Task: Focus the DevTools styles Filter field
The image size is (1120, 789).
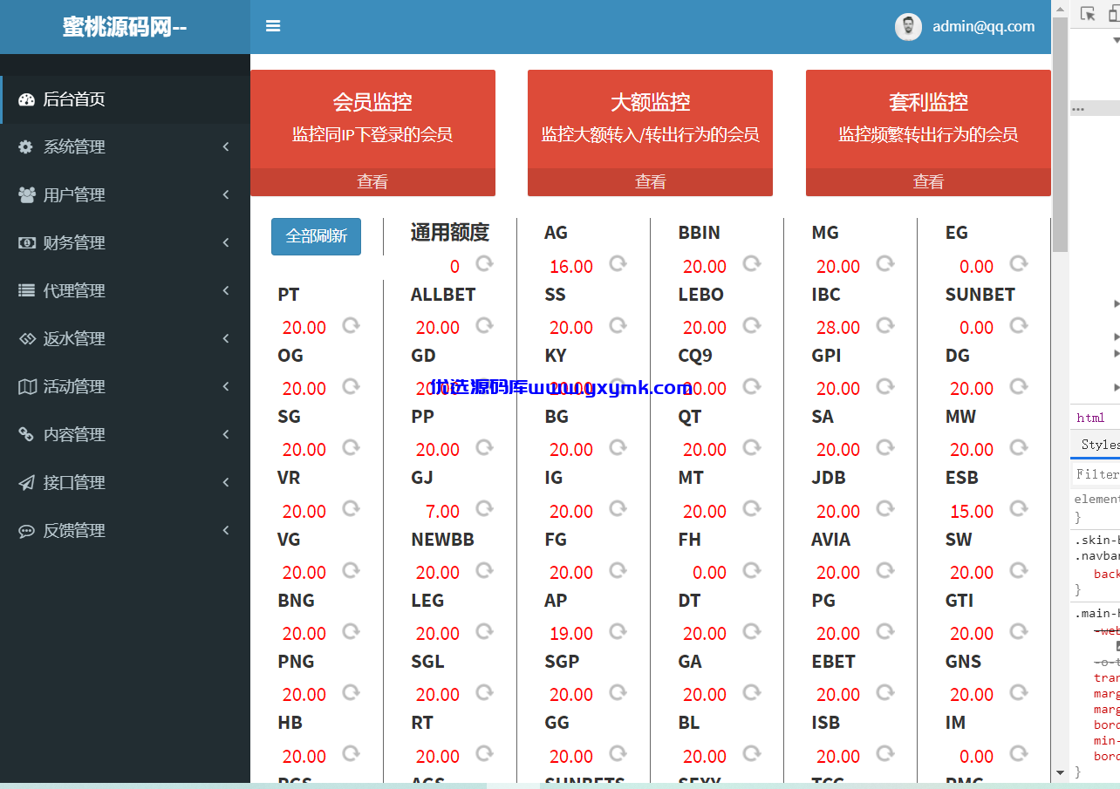Action: tap(1096, 474)
